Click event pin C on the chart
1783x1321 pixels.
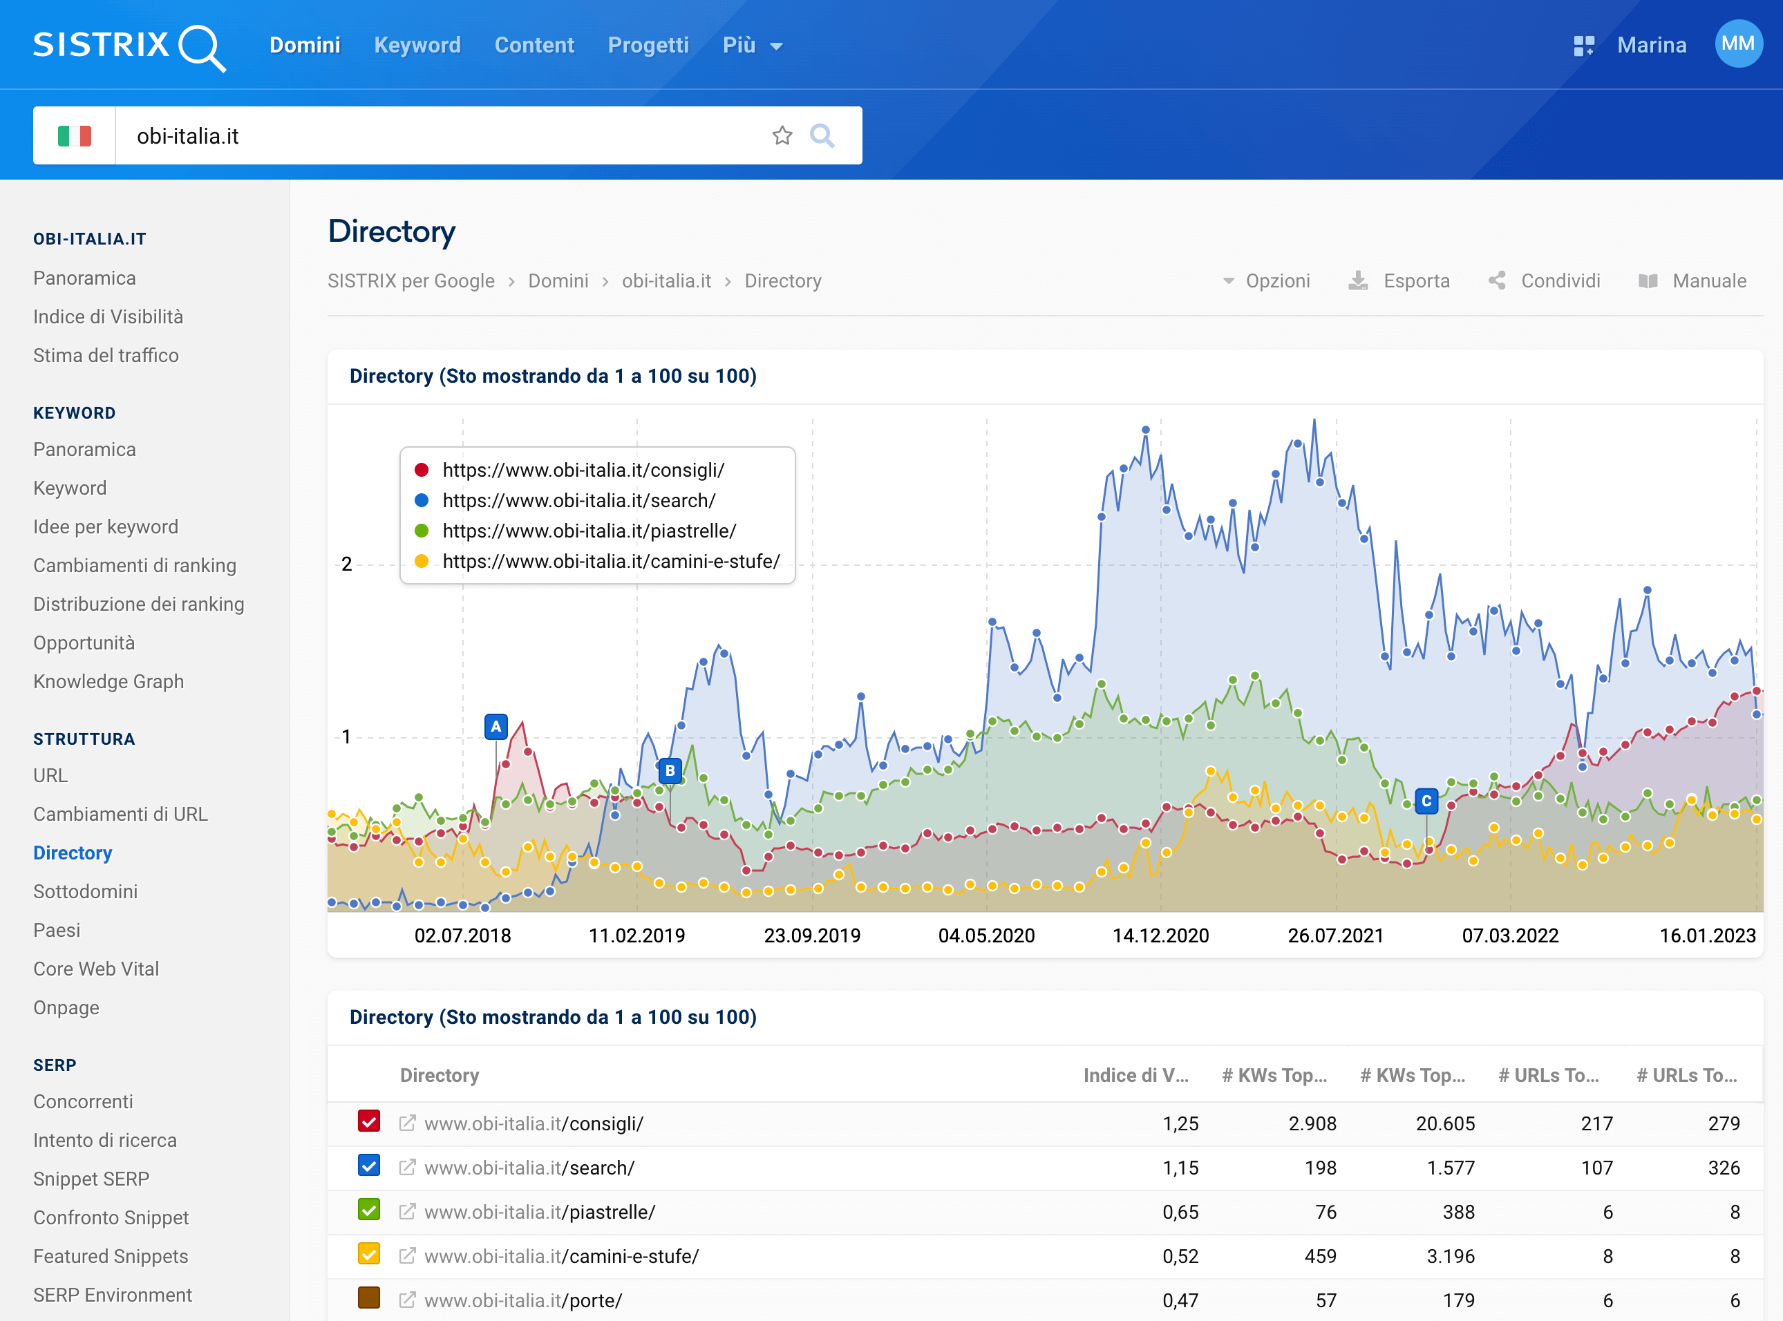[1426, 801]
